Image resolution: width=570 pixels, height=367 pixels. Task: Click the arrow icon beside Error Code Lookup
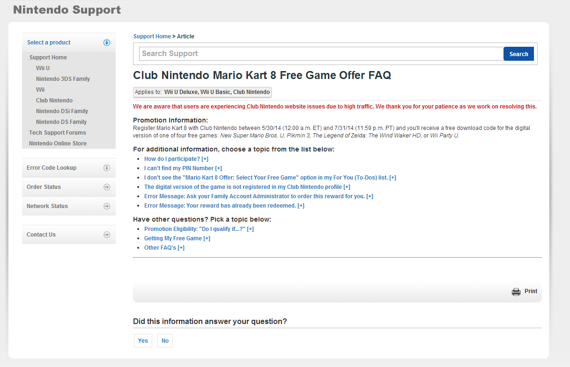coord(107,168)
